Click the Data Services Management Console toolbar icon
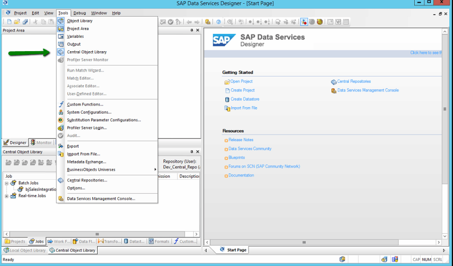 (x=208, y=22)
